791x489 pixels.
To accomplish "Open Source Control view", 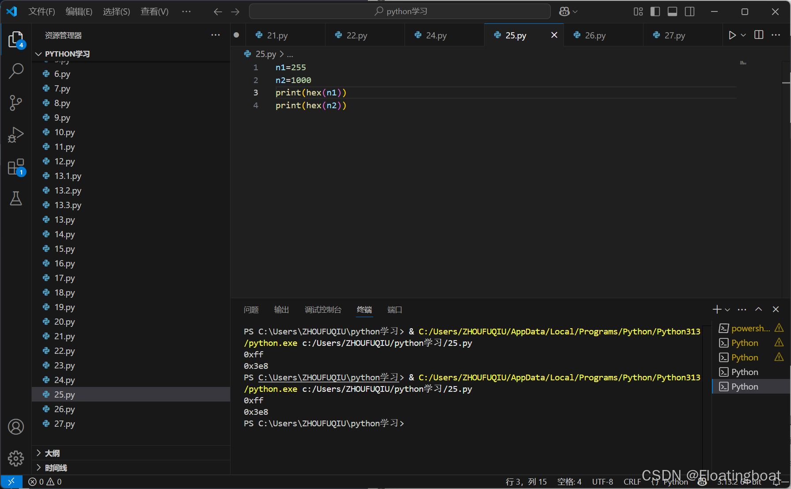I will click(x=16, y=103).
